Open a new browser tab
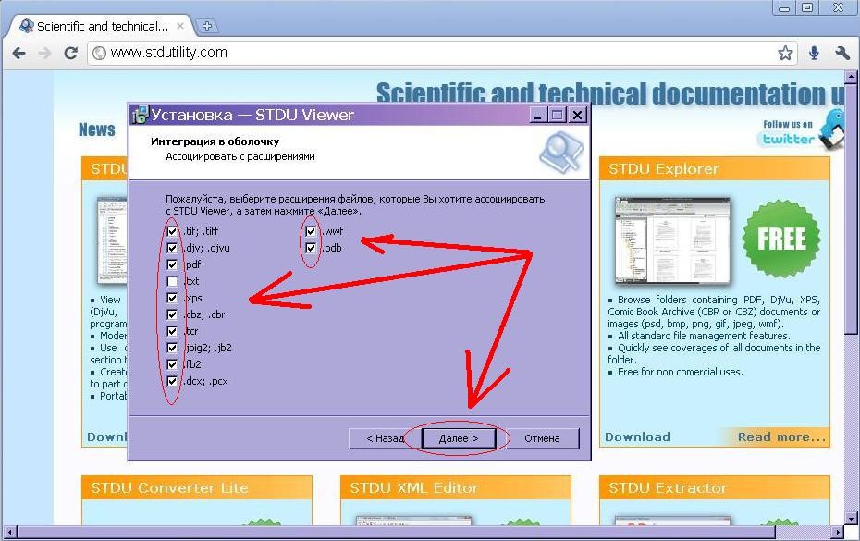This screenshot has width=860, height=541. pos(207,25)
